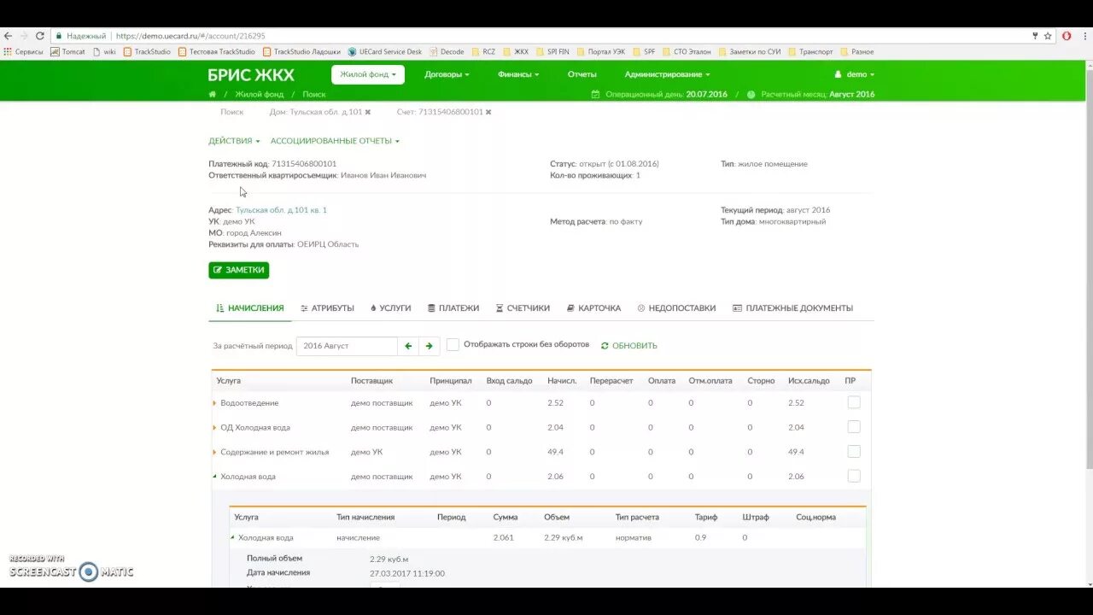The height and width of the screenshot is (615, 1093).
Task: Expand the Содержание и ремонт жилья row
Action: (x=215, y=452)
